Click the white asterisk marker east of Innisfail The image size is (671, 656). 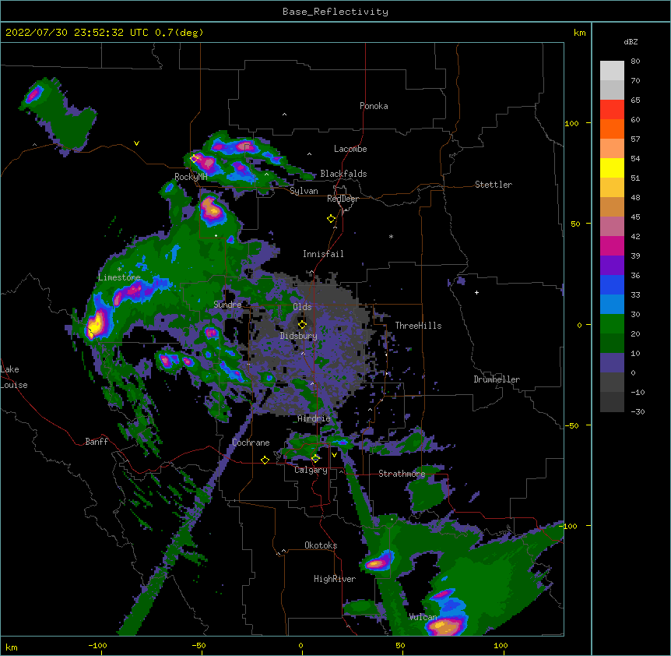pyautogui.click(x=391, y=236)
